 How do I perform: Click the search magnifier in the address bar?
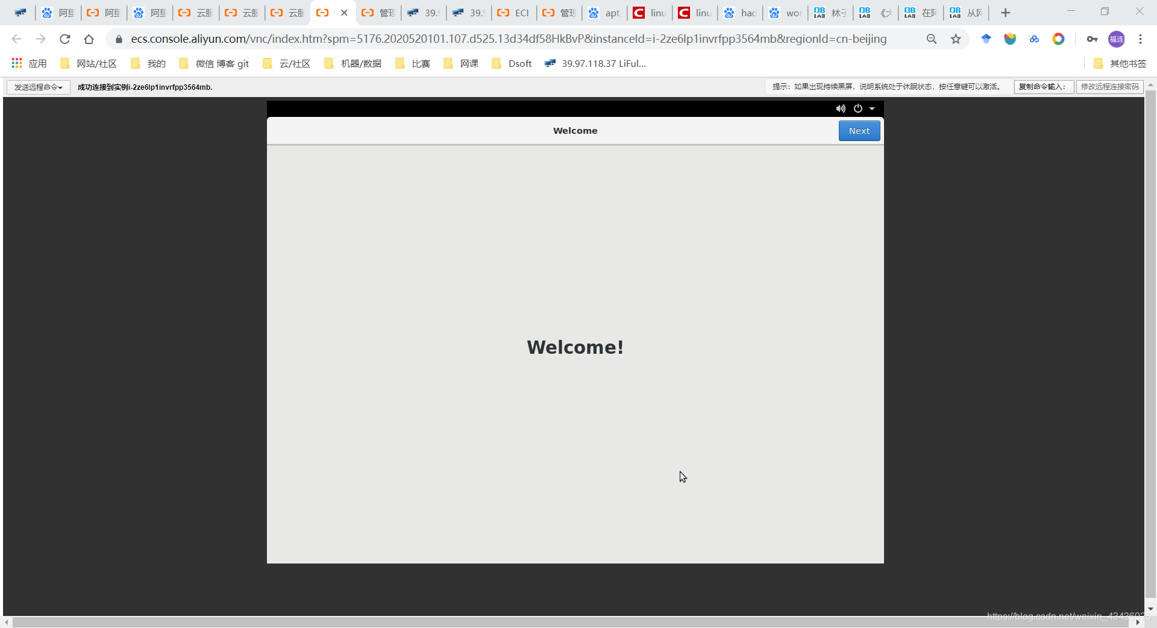(x=932, y=39)
